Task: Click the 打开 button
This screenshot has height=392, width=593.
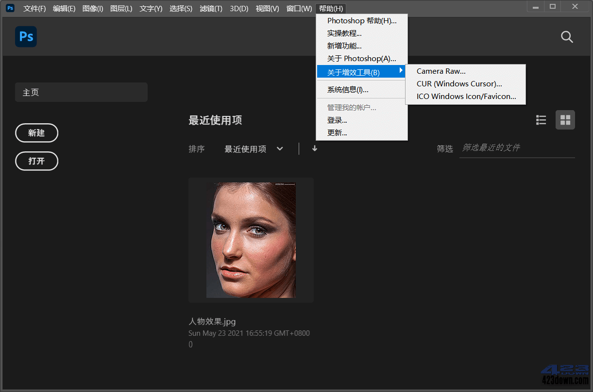Action: 36,161
